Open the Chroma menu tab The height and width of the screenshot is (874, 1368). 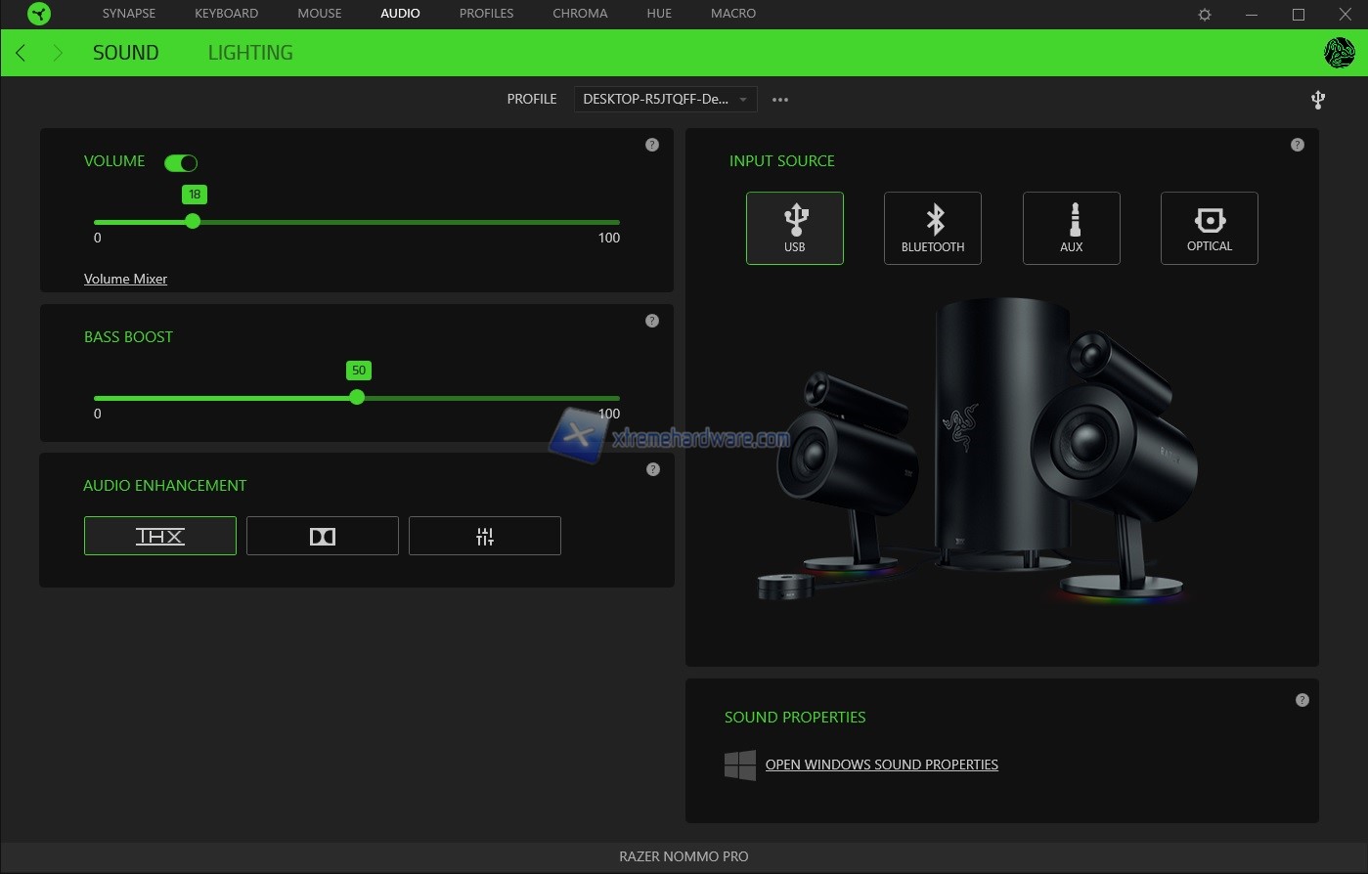pos(580,14)
